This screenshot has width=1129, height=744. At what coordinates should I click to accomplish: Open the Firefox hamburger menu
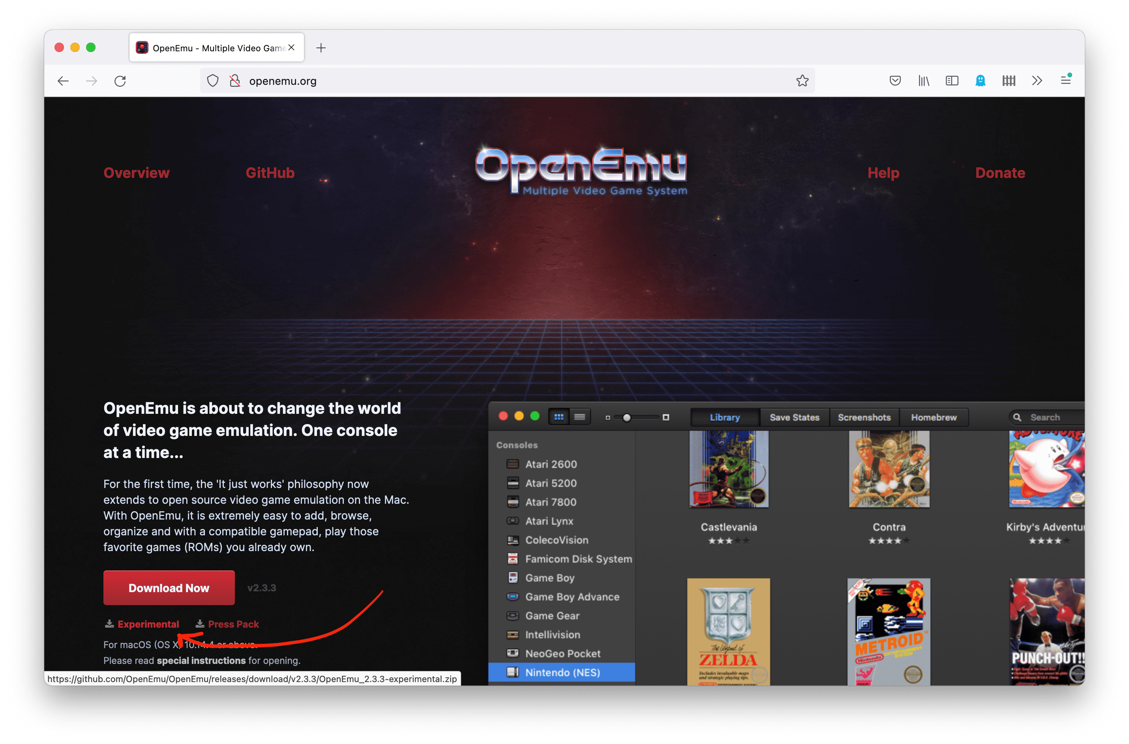1065,80
